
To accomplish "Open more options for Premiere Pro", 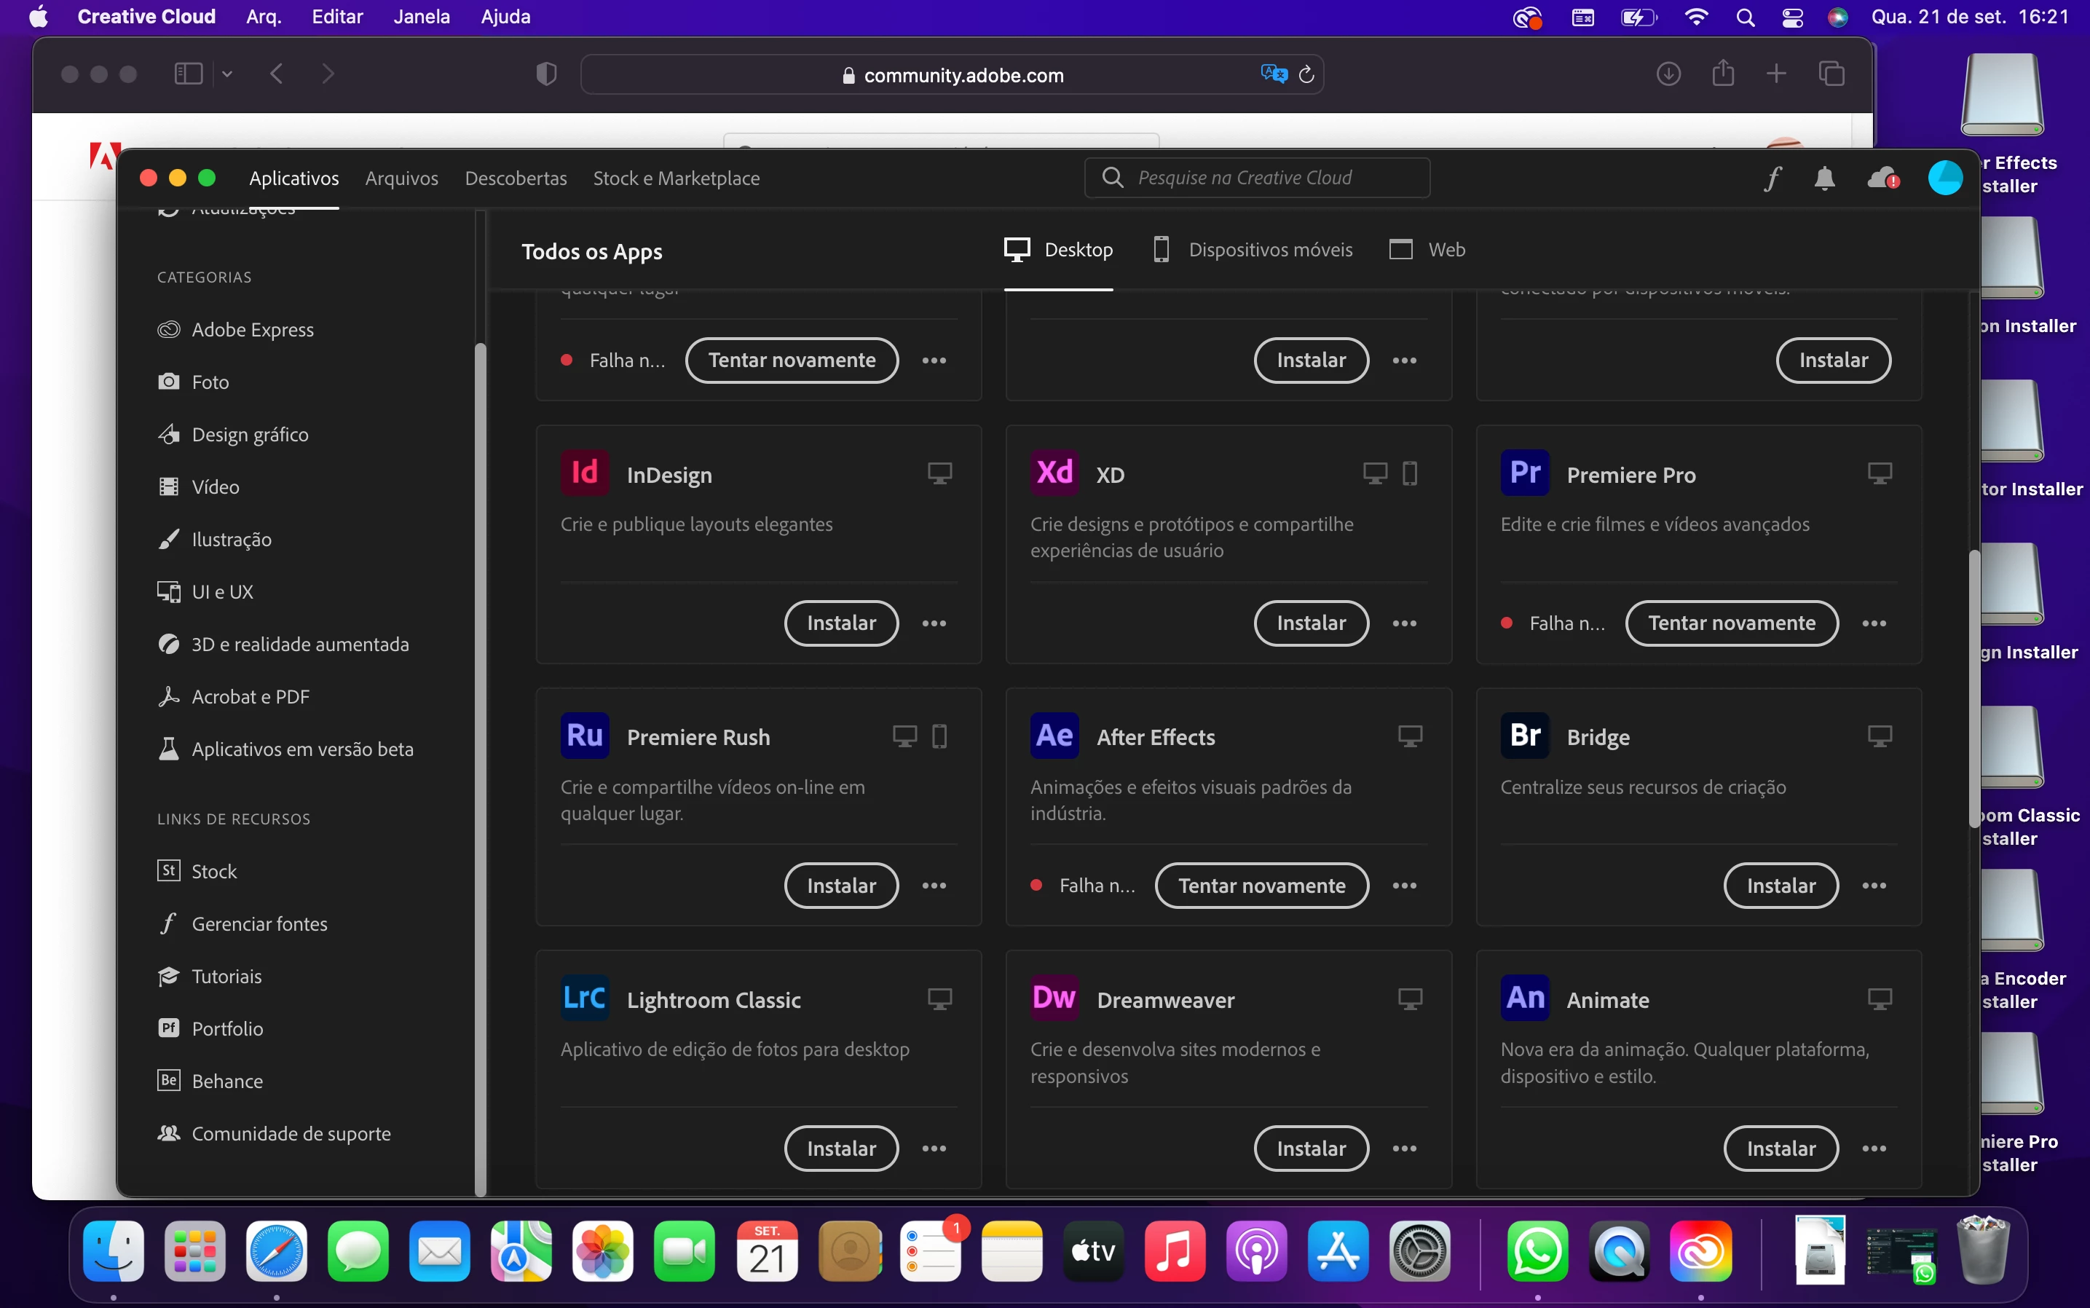I will (1874, 623).
